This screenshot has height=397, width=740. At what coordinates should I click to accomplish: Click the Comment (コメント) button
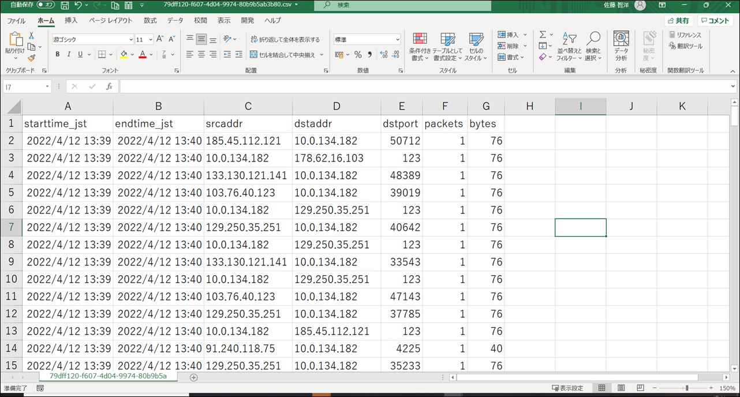715,21
